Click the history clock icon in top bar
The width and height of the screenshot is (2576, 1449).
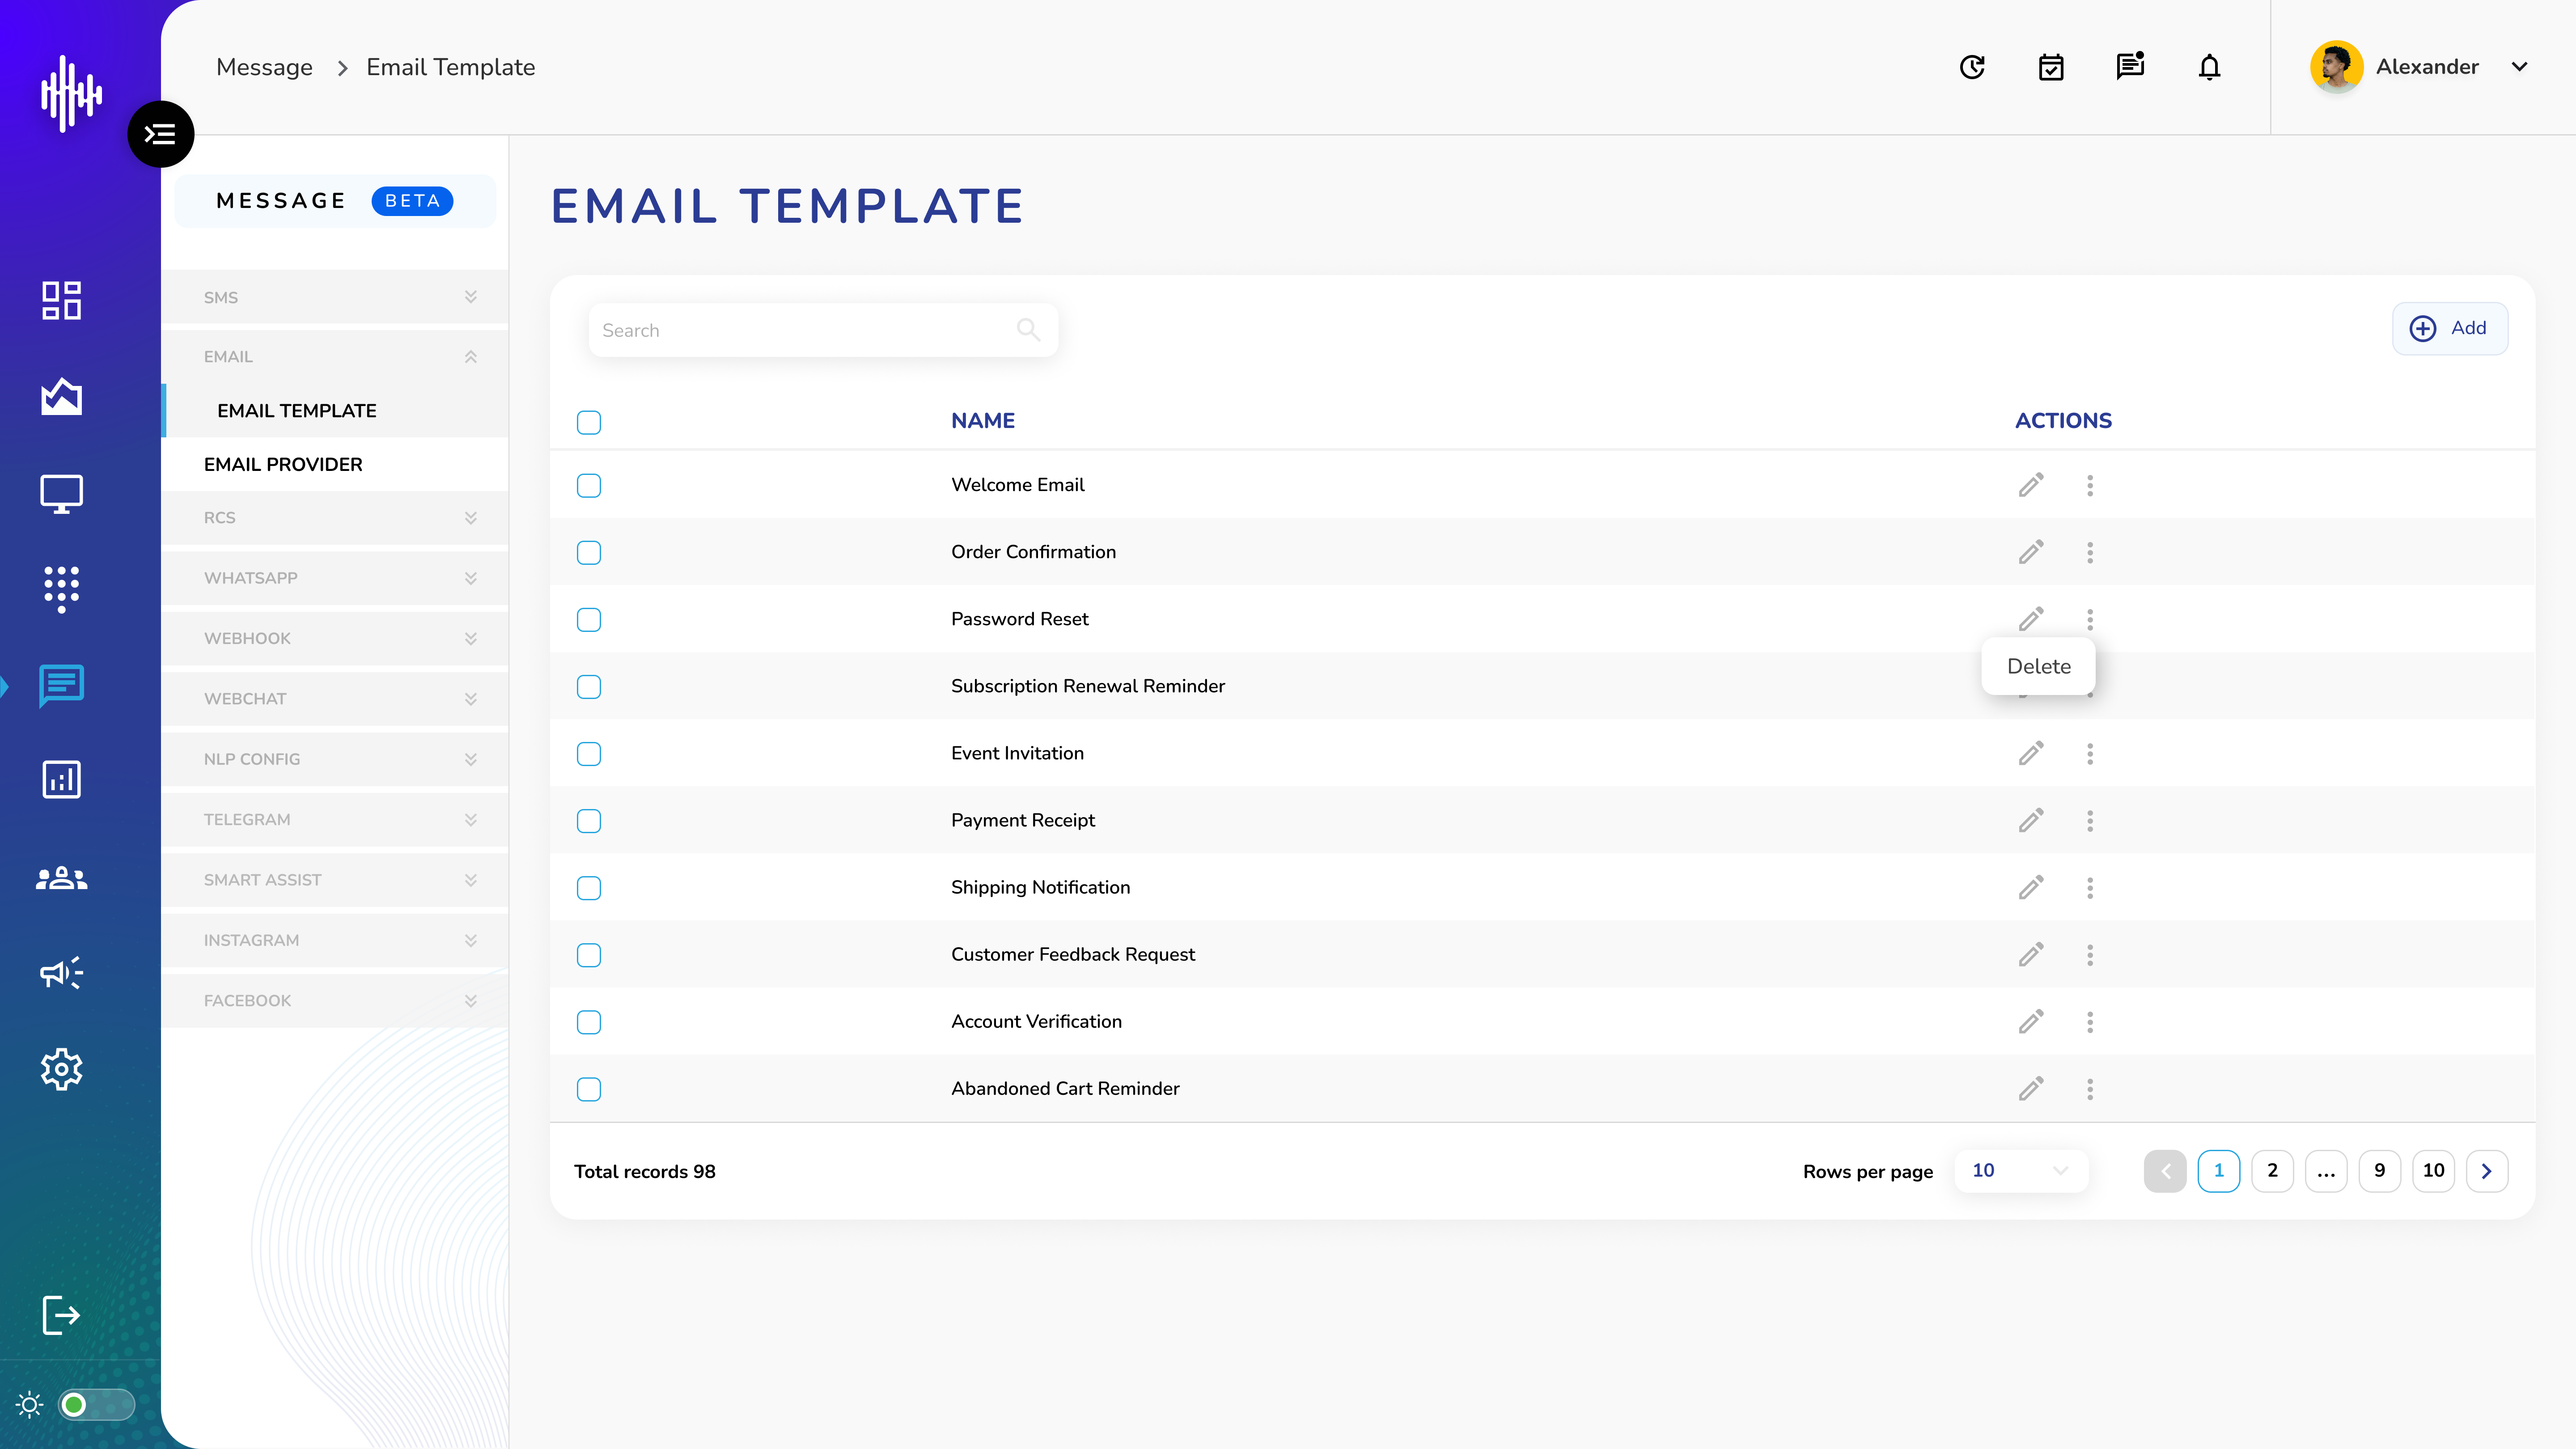pos(1972,67)
